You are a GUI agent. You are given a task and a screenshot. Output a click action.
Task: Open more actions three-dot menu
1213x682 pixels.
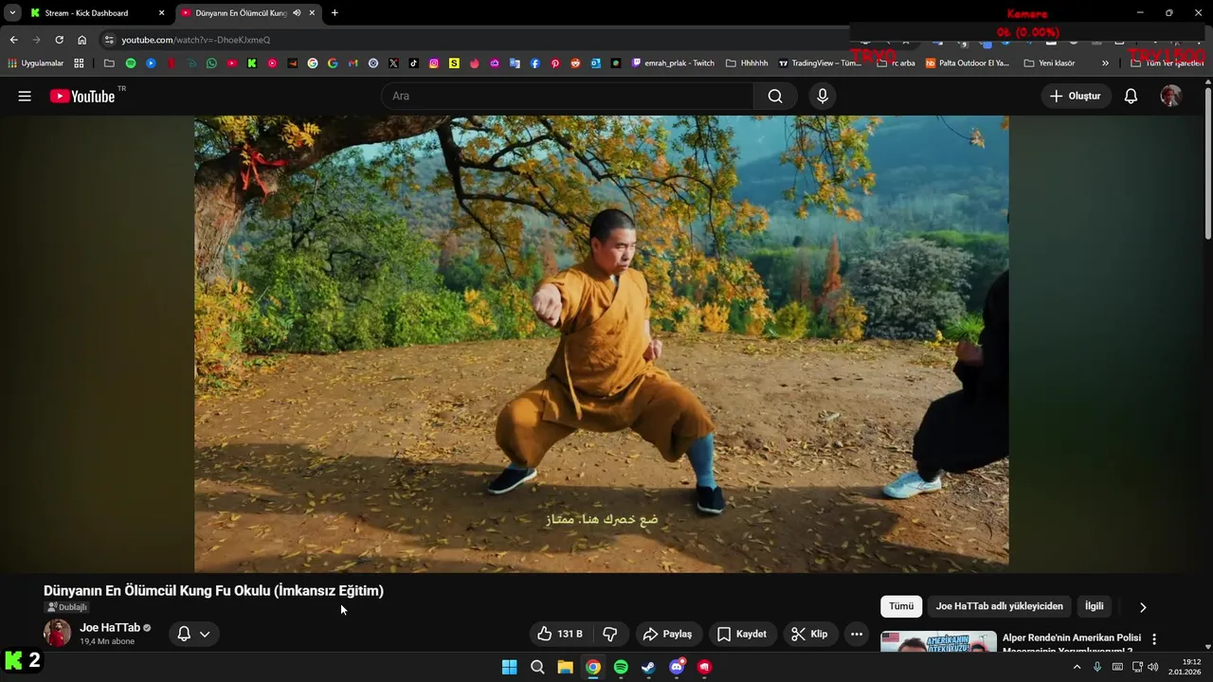click(857, 634)
